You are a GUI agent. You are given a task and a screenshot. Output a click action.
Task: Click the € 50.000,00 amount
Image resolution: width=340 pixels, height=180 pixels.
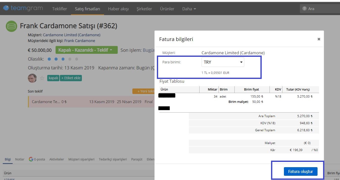(x=40, y=50)
